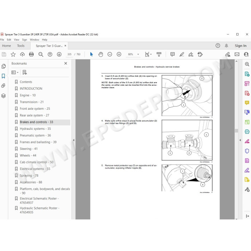Click the Save file icon
This screenshot has height=251, width=251.
[x=4, y=55]
